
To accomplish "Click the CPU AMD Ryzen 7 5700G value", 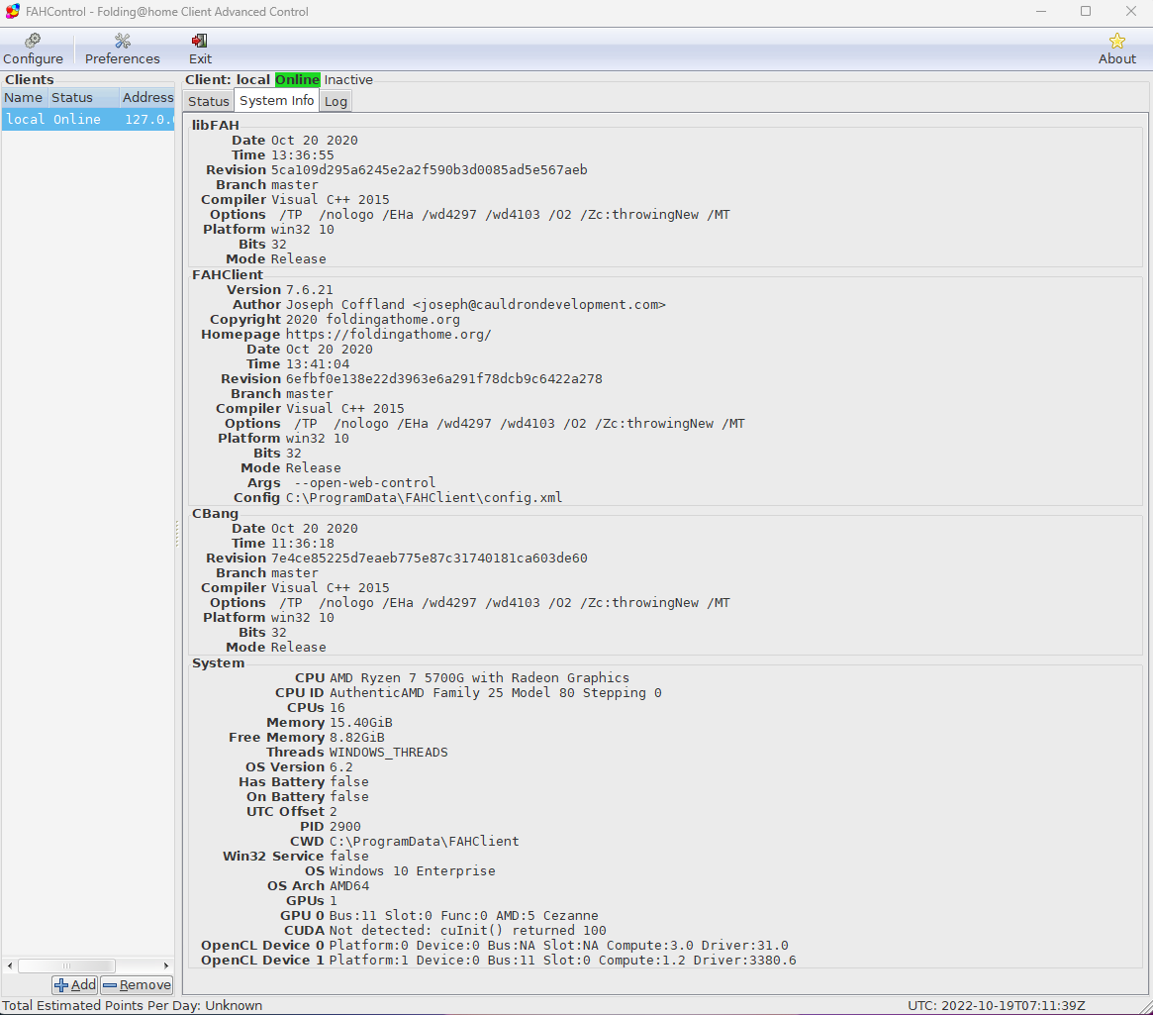I will [479, 677].
